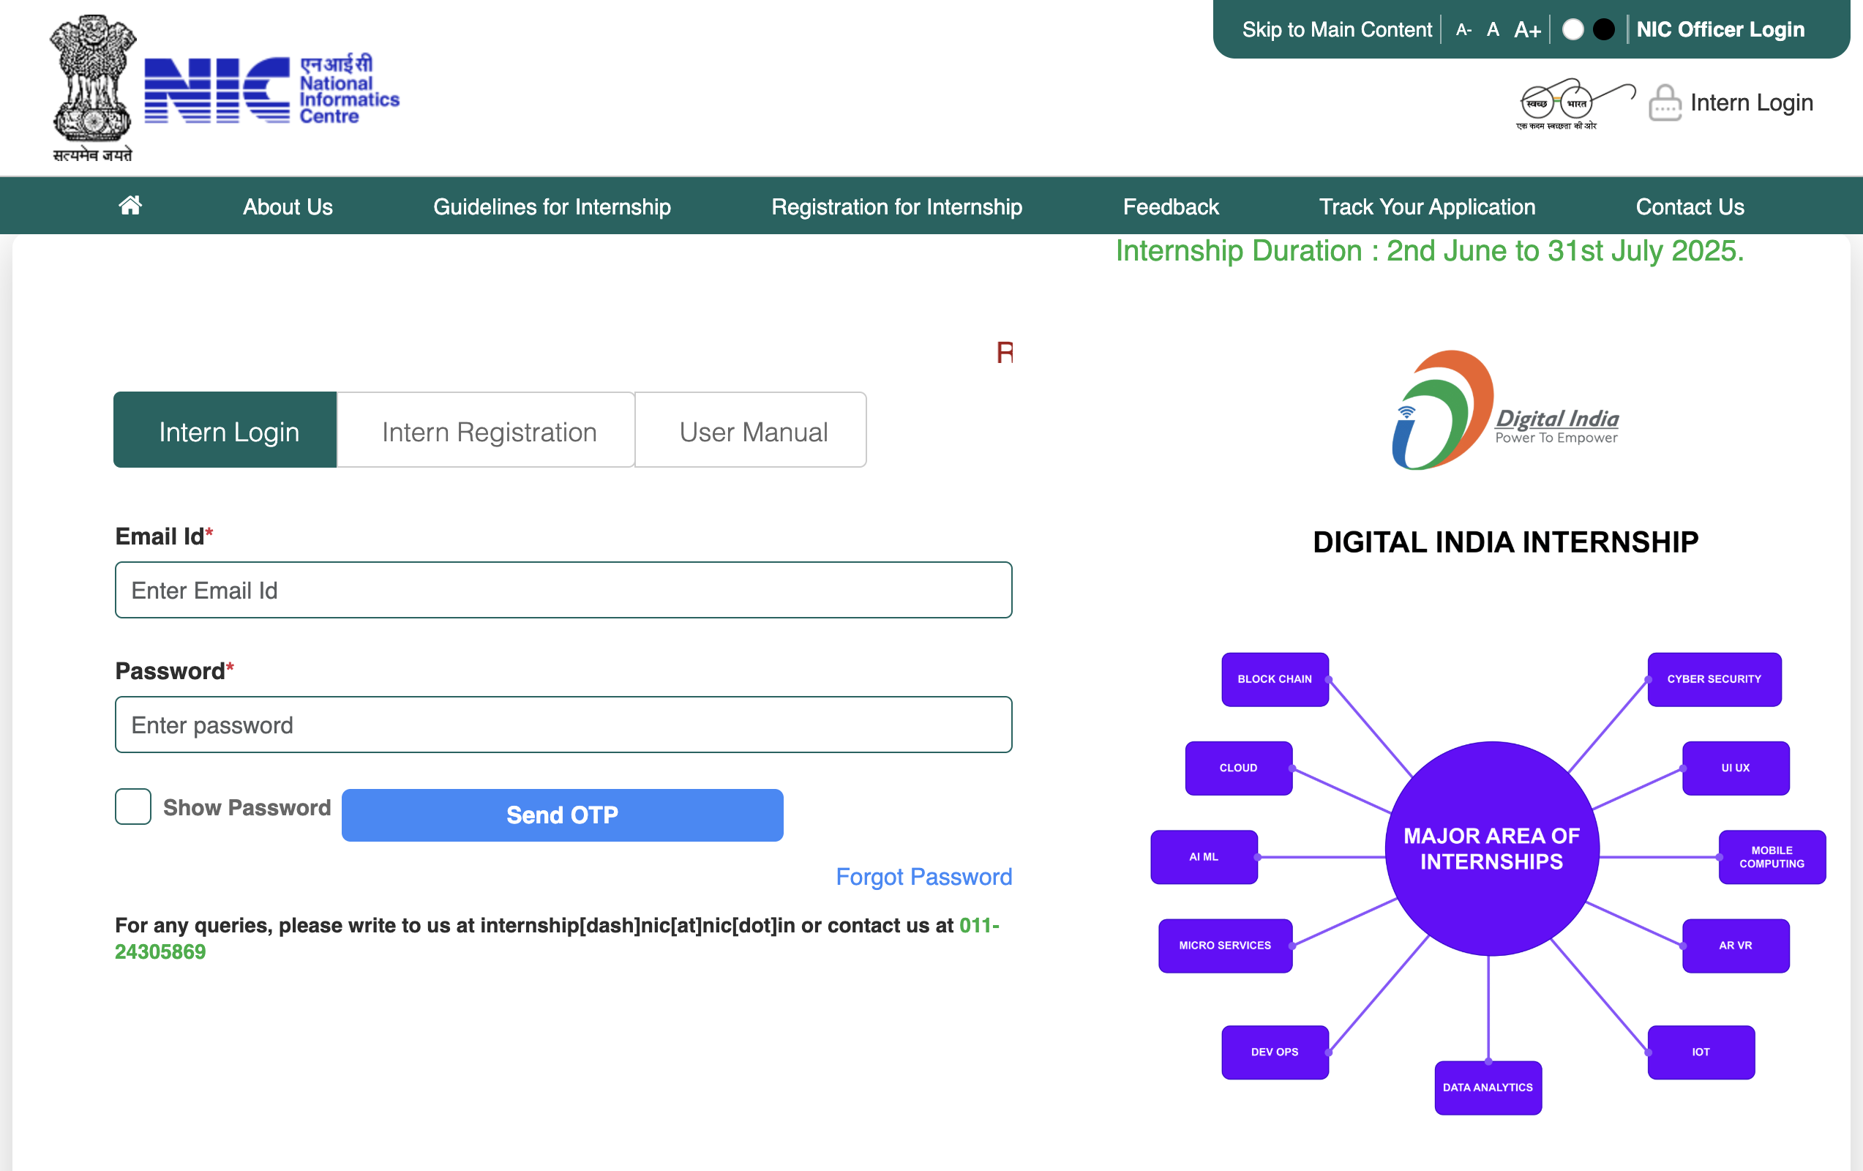The width and height of the screenshot is (1863, 1171).
Task: Click the Internship Duration announcement text
Action: [x=1430, y=251]
